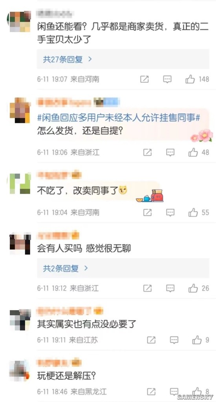Like the comment with 48 likes

pos(193,152)
